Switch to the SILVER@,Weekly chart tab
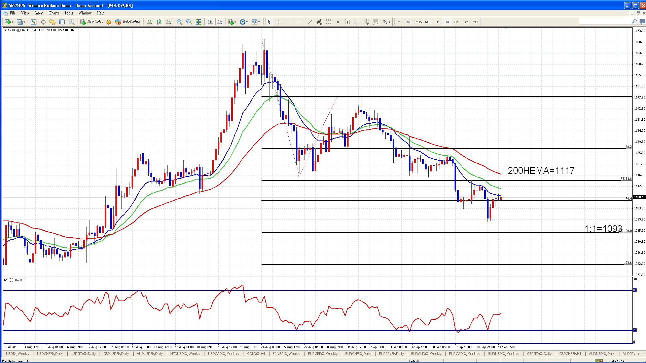The width and height of the screenshot is (646, 363). pyautogui.click(x=286, y=354)
